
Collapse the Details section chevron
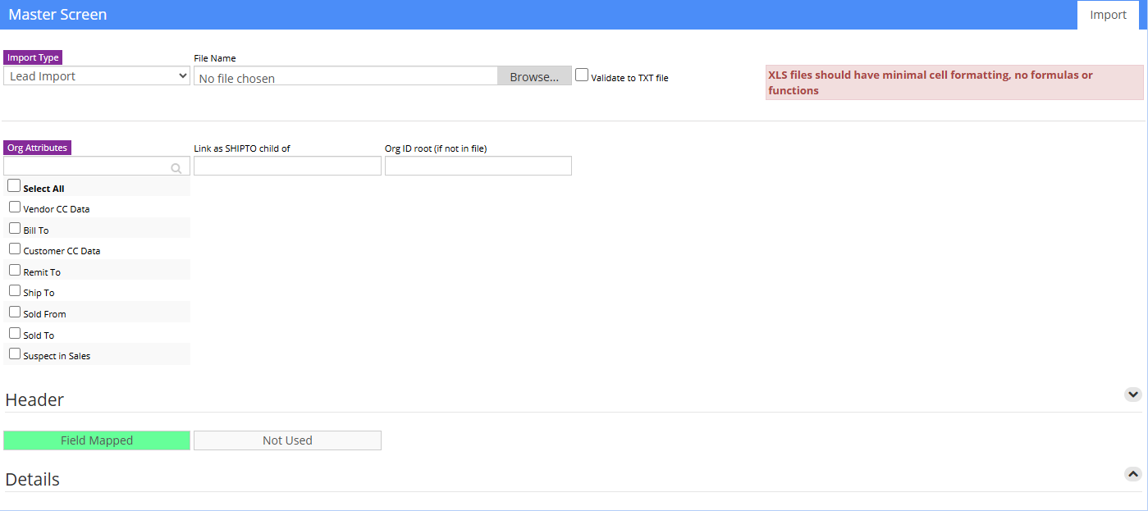point(1132,474)
